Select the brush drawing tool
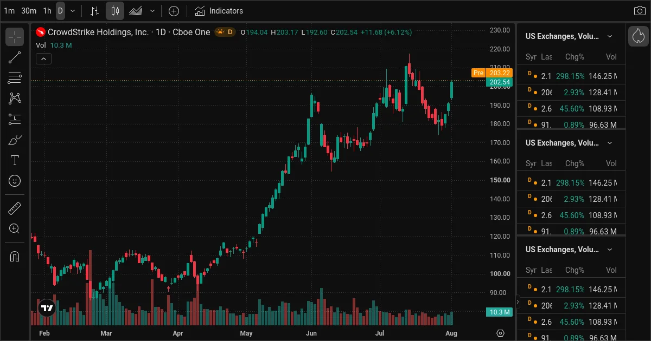 (15, 140)
